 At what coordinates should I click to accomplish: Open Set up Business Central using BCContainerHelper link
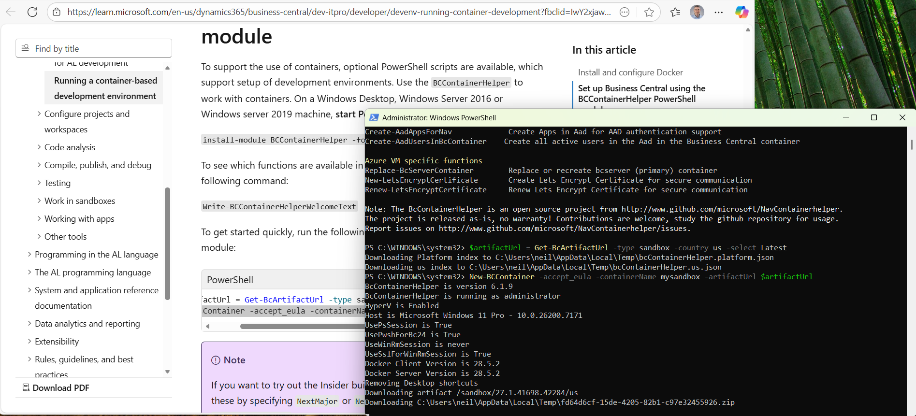click(x=641, y=94)
